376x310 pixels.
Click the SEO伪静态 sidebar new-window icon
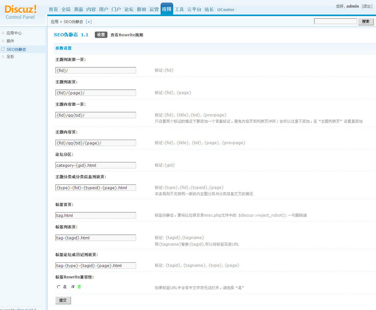3,49
